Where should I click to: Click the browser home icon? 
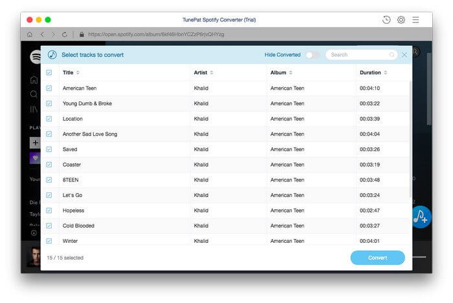(30, 34)
